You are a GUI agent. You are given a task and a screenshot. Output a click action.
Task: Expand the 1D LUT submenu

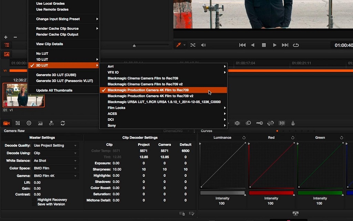(x=64, y=59)
